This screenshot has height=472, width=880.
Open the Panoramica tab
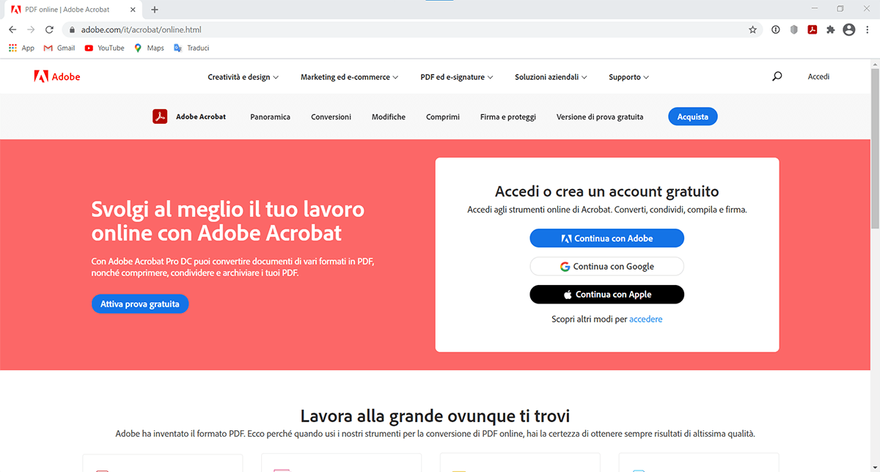[x=270, y=117]
